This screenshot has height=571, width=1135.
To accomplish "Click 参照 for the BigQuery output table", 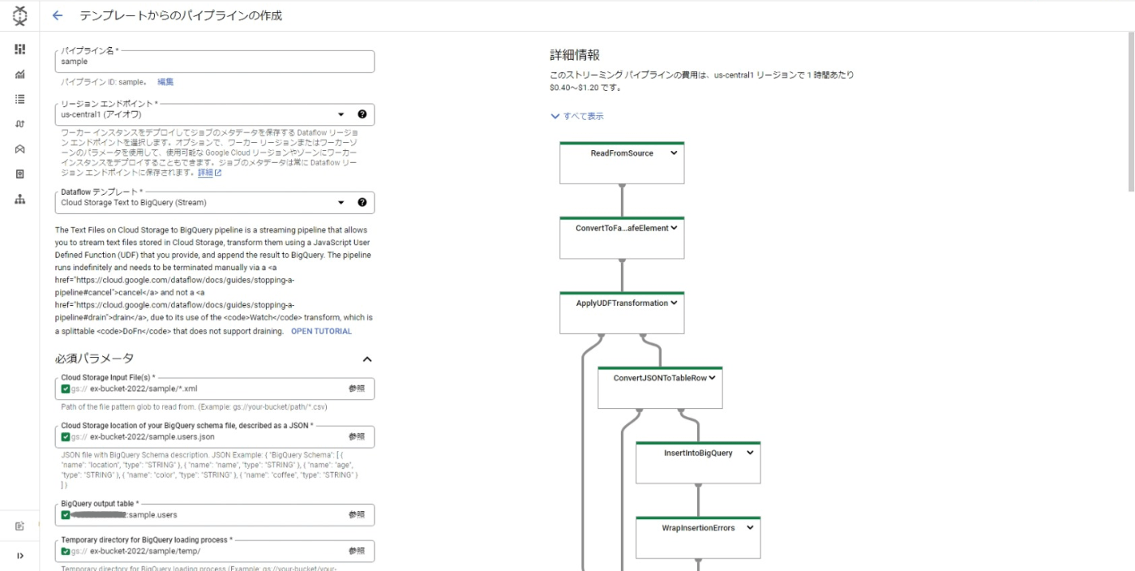I will click(357, 514).
